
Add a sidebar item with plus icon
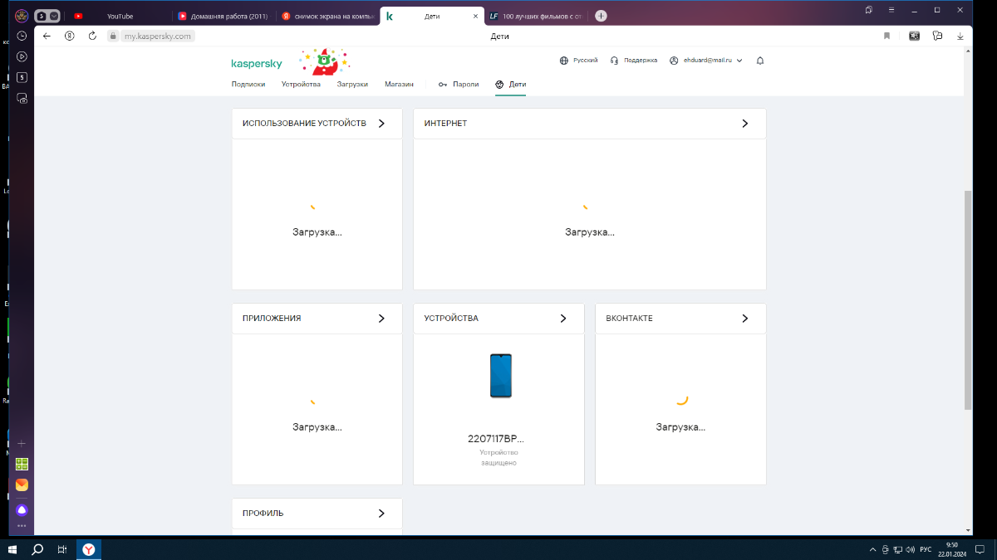point(22,444)
